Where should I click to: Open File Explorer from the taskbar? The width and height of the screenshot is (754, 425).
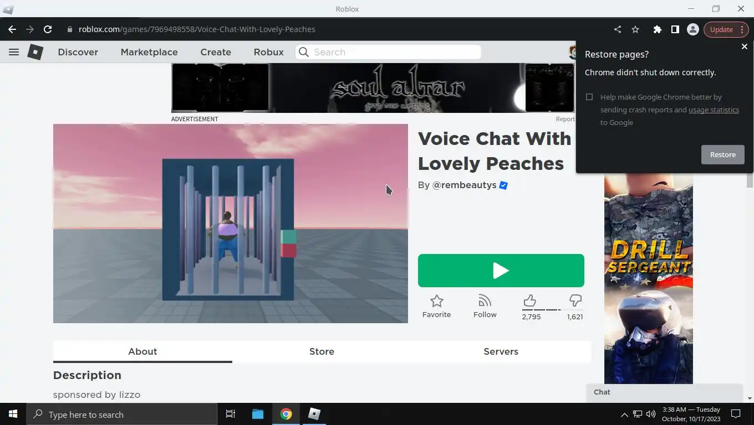click(x=258, y=414)
